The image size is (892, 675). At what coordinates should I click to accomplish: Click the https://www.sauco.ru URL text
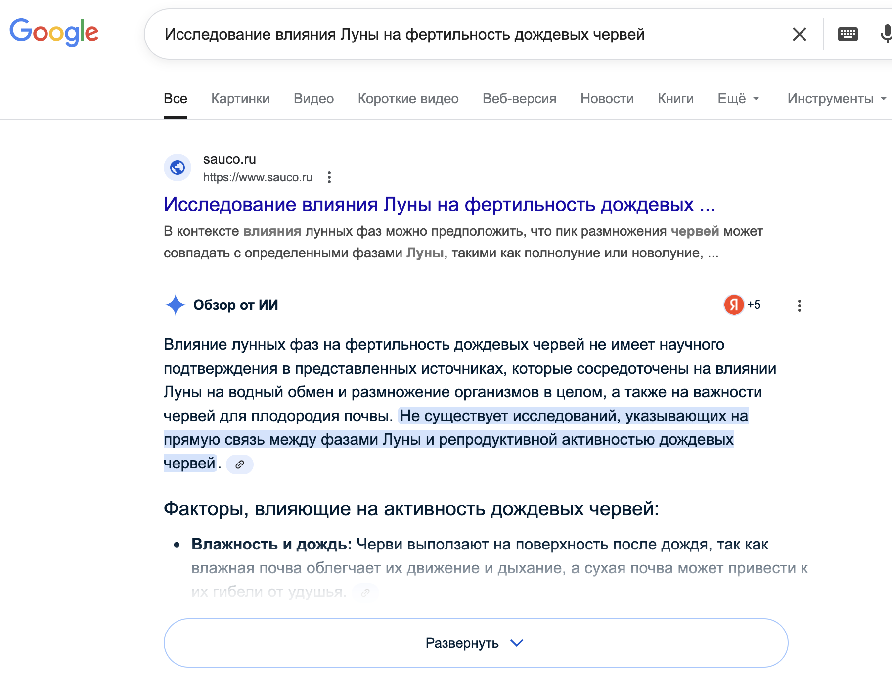click(258, 177)
